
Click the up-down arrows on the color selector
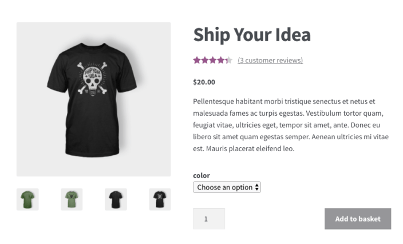(x=257, y=187)
